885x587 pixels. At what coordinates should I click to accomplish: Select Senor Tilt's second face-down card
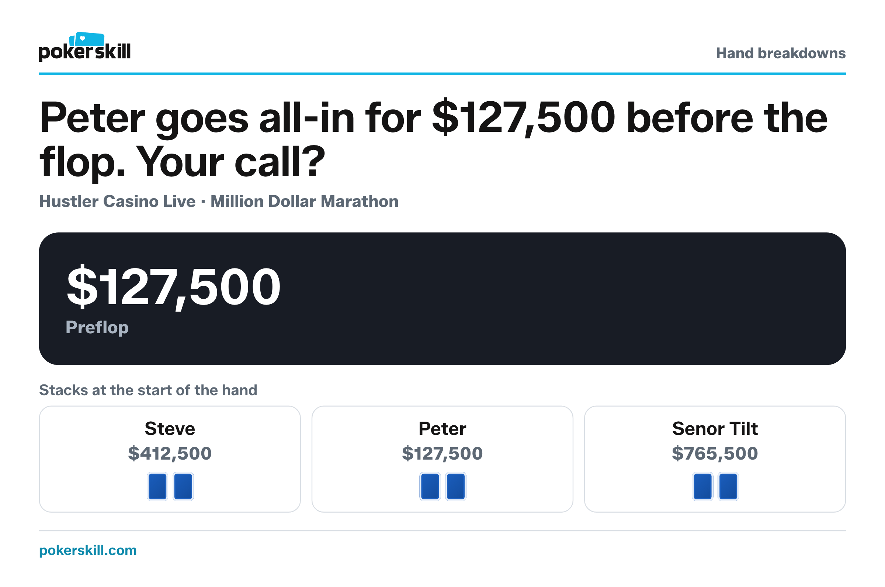[x=728, y=486]
